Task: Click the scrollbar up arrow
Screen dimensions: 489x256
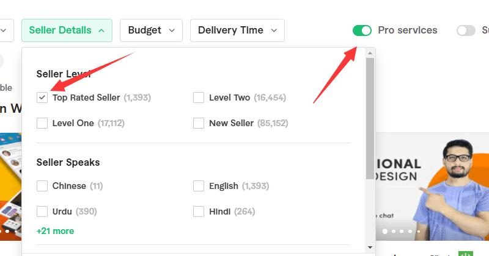Action: point(370,54)
